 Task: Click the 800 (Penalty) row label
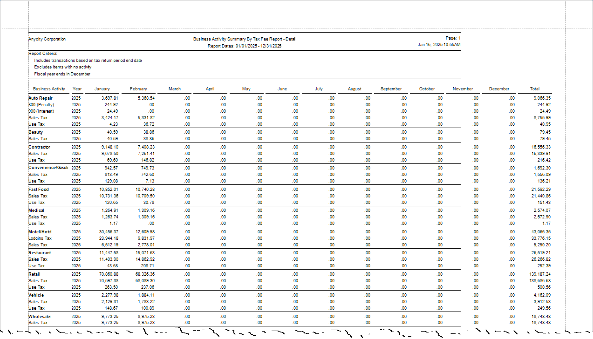click(x=41, y=105)
